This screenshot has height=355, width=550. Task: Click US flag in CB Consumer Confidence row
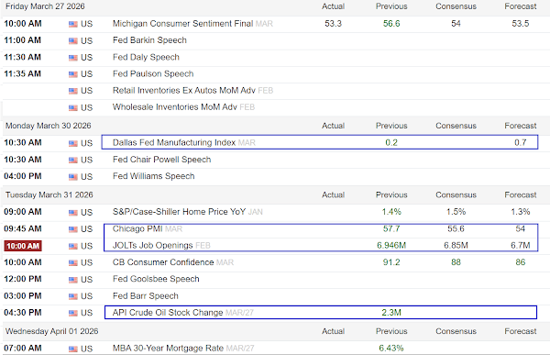(73, 263)
